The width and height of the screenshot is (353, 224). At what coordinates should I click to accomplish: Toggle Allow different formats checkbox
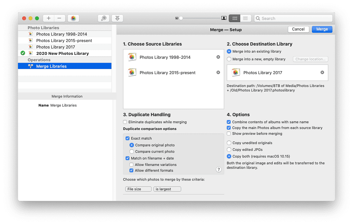(131, 171)
